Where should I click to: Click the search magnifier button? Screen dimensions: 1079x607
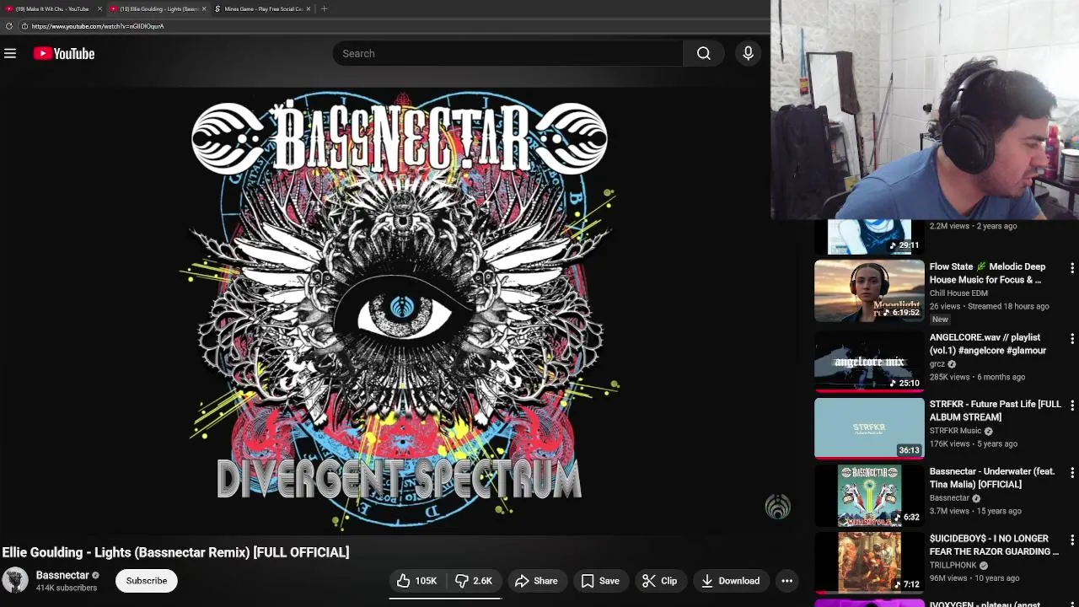point(704,53)
